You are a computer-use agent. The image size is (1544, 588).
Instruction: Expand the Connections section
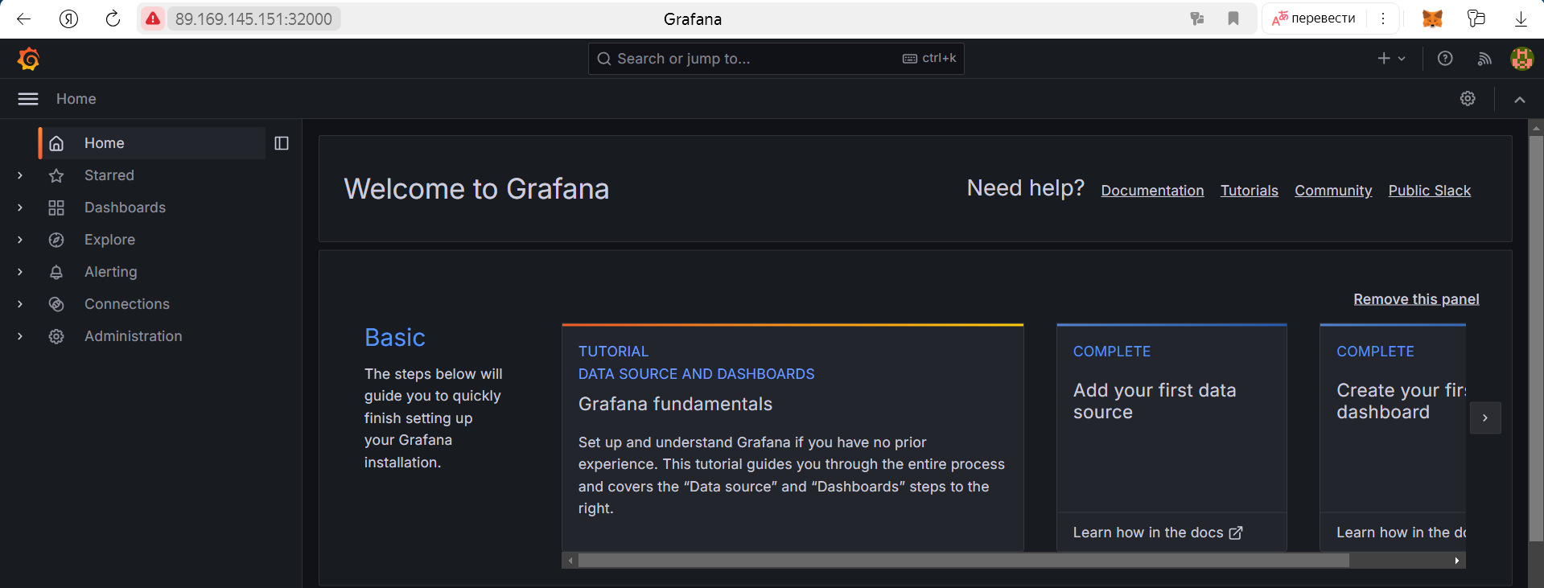pyautogui.click(x=20, y=304)
